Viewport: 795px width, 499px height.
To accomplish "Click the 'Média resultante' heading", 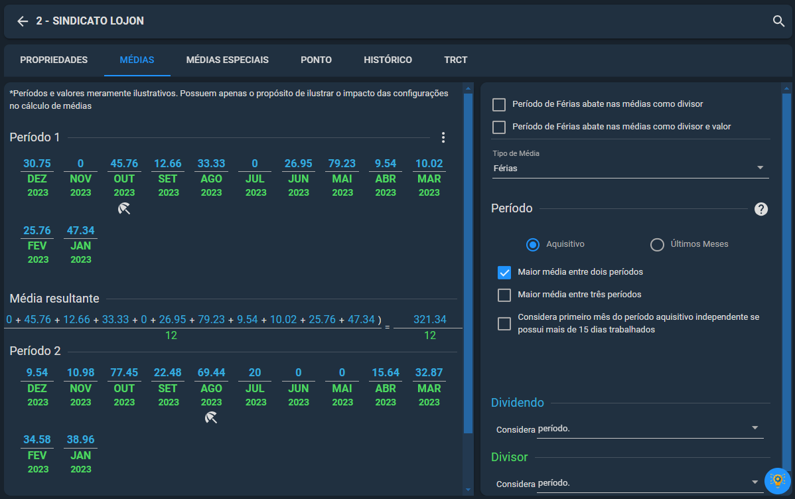I will coord(54,298).
